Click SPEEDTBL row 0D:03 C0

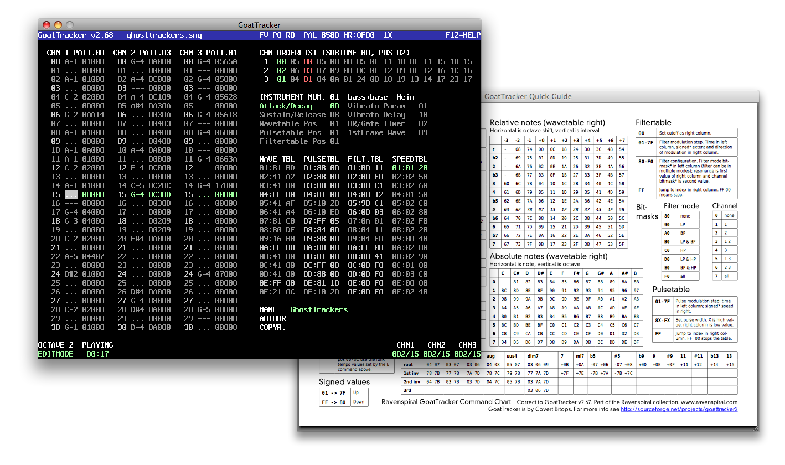410,274
